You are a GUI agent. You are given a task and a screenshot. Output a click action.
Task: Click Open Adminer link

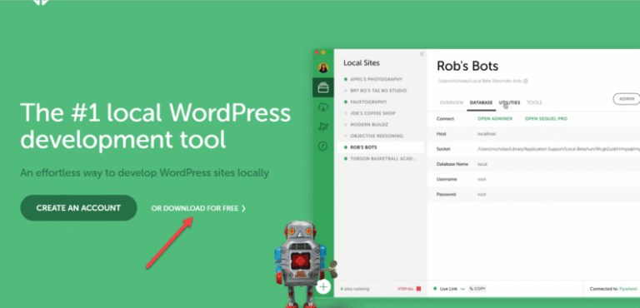(495, 119)
